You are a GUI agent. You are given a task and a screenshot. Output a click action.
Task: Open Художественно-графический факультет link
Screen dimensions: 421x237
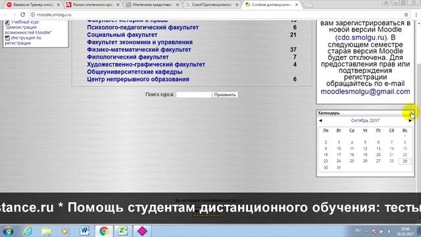pyautogui.click(x=146, y=65)
